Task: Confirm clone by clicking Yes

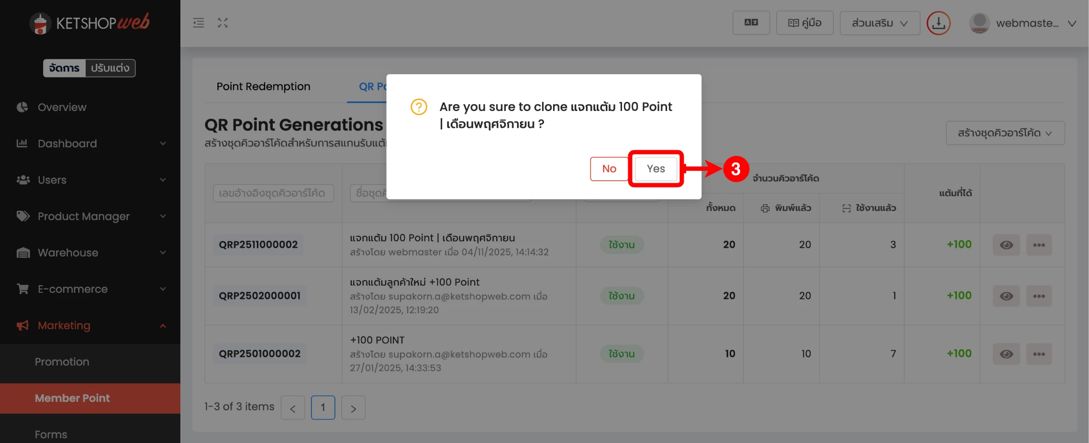Action: pos(656,169)
